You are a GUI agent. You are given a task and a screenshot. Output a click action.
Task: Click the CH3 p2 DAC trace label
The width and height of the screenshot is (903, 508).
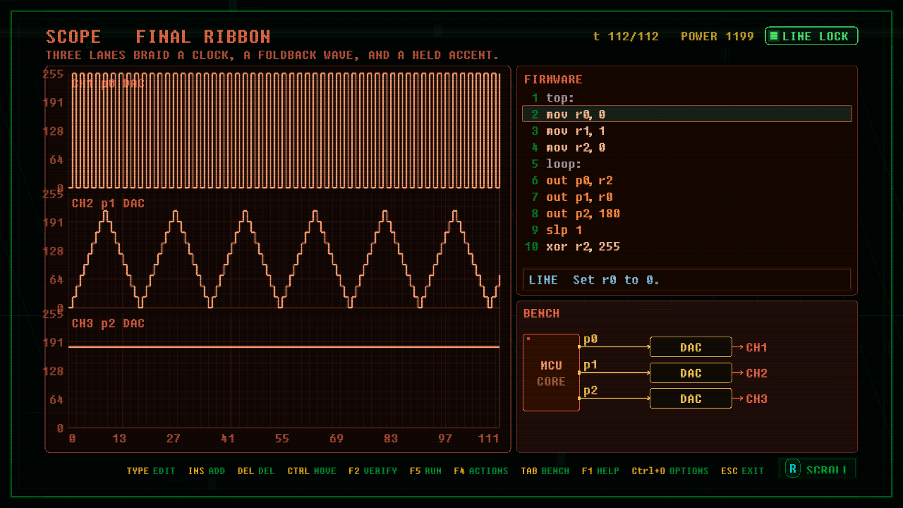(x=108, y=323)
